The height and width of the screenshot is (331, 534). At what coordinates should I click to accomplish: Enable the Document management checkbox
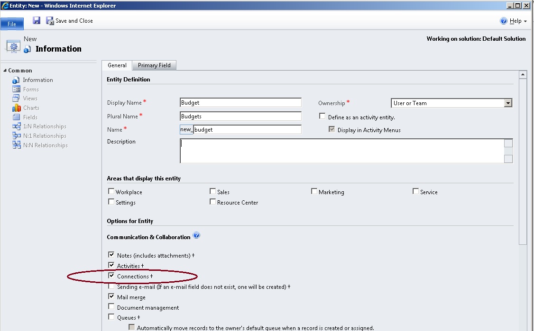(x=111, y=306)
